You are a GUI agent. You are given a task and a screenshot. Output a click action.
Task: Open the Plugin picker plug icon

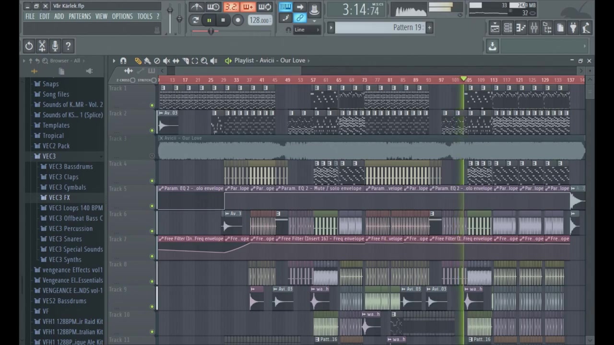[x=573, y=28]
